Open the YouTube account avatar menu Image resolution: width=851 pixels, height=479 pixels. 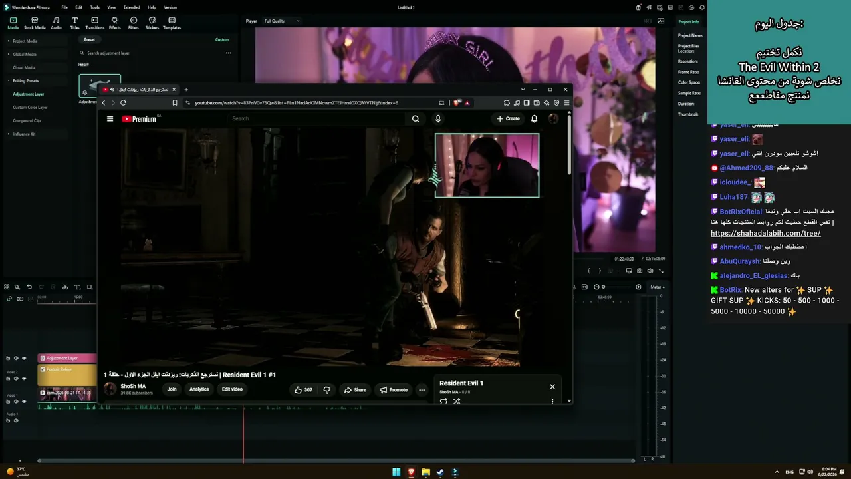[553, 119]
